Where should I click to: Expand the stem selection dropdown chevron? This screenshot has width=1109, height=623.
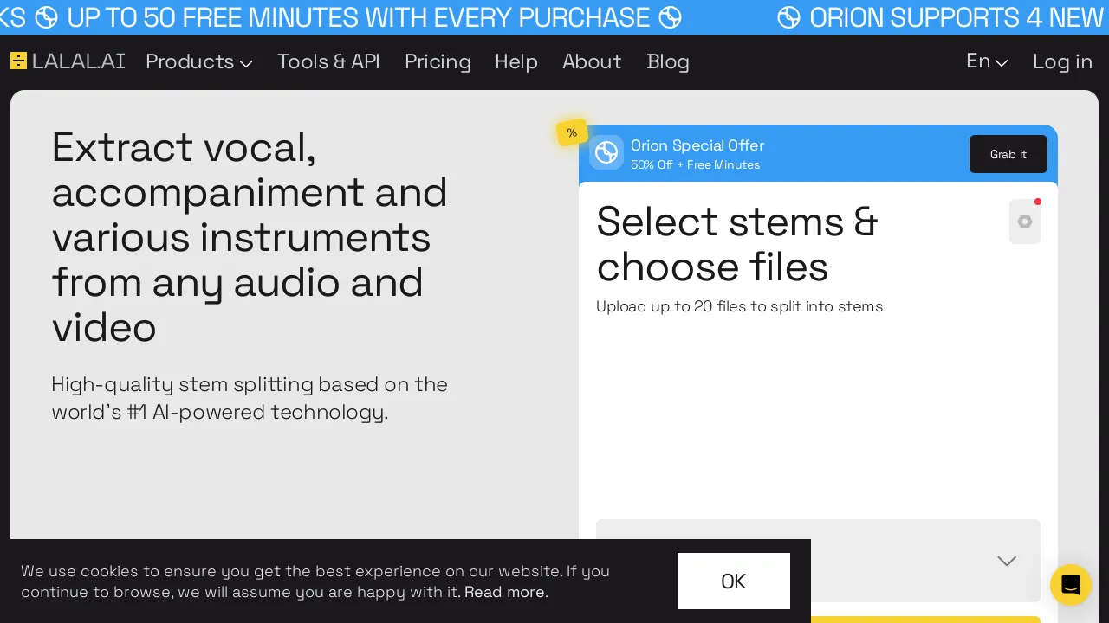pos(1007,561)
